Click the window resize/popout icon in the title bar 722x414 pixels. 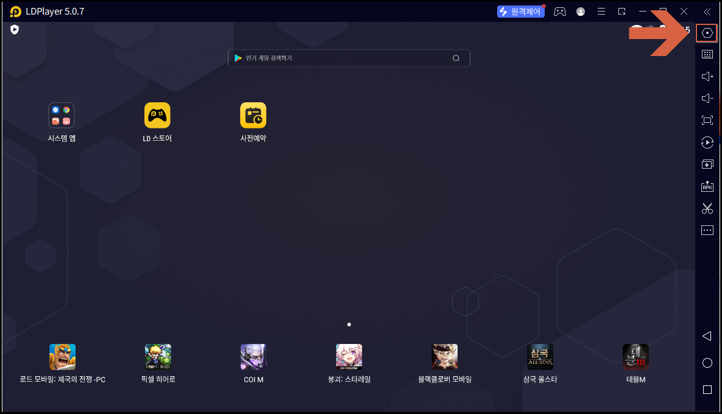pos(621,12)
